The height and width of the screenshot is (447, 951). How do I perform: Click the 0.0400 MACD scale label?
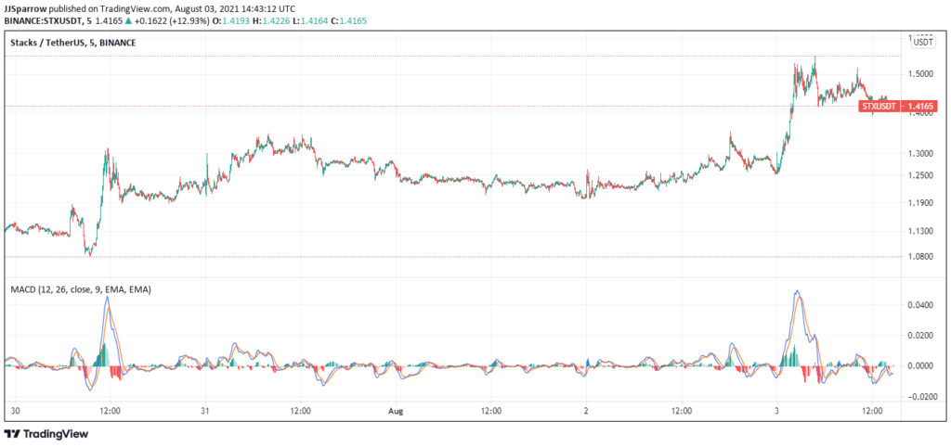922,305
